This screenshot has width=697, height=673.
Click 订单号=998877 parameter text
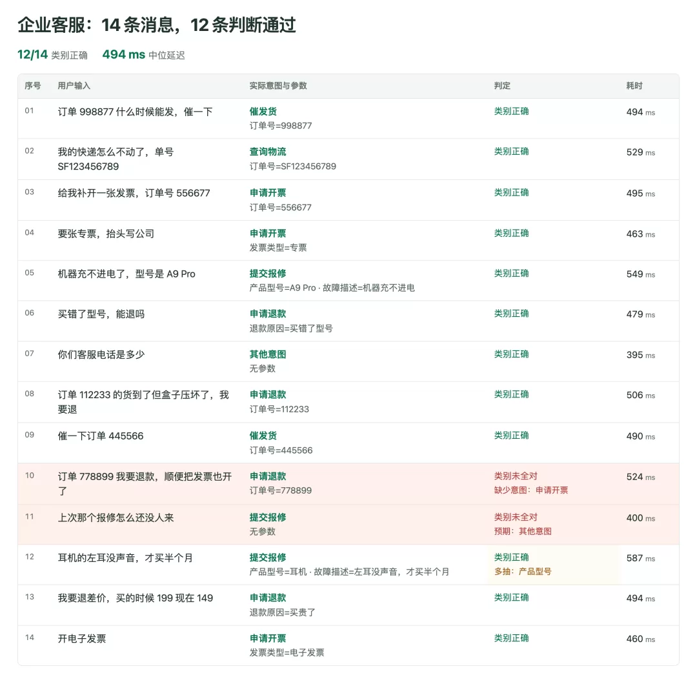click(x=281, y=126)
